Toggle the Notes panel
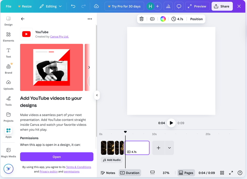This screenshot has height=179, width=247. pos(108,173)
